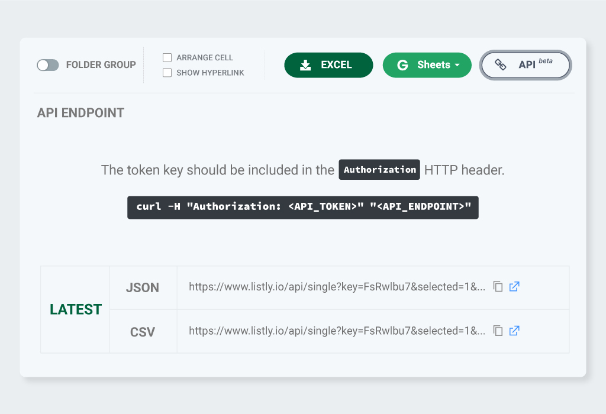Select the JSON endpoint URL text
The width and height of the screenshot is (606, 414).
(337, 287)
